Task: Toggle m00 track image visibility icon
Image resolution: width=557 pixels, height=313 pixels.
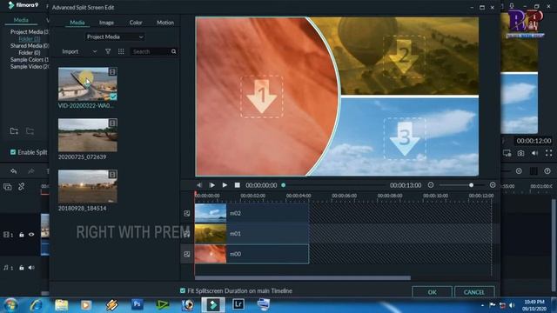Action: click(187, 254)
